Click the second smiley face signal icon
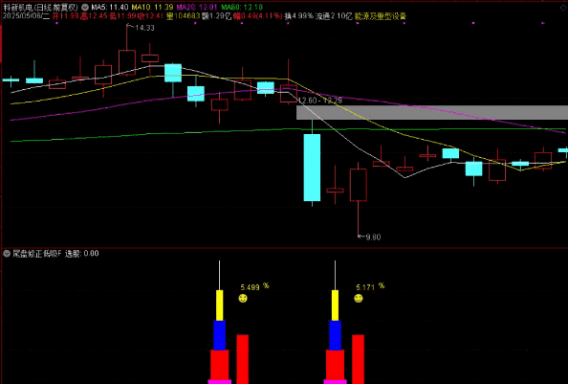This screenshot has height=384, width=568. (x=359, y=299)
